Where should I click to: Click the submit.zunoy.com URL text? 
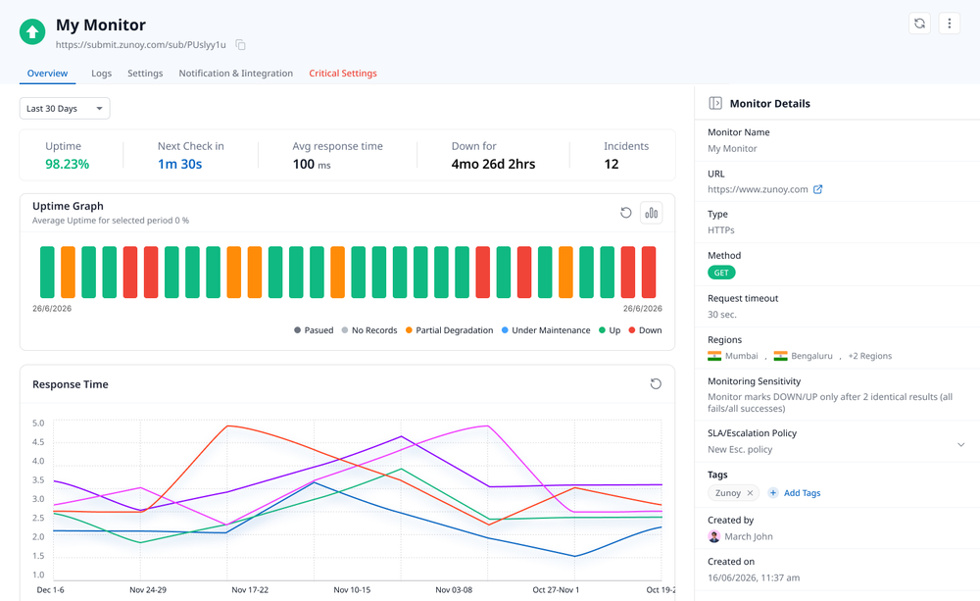coord(140,45)
